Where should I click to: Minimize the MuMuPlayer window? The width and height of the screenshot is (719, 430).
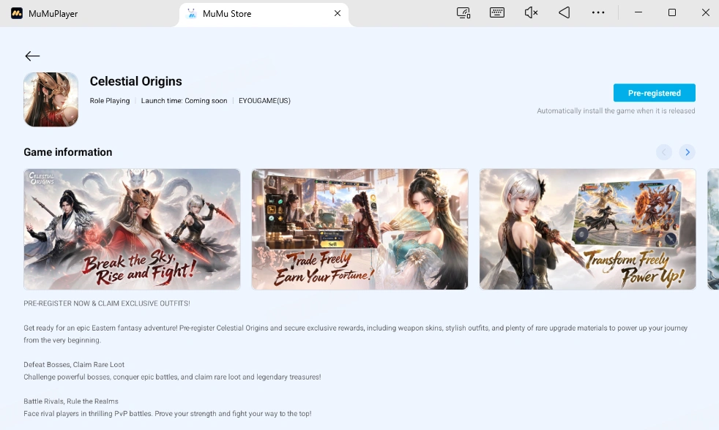pos(638,13)
